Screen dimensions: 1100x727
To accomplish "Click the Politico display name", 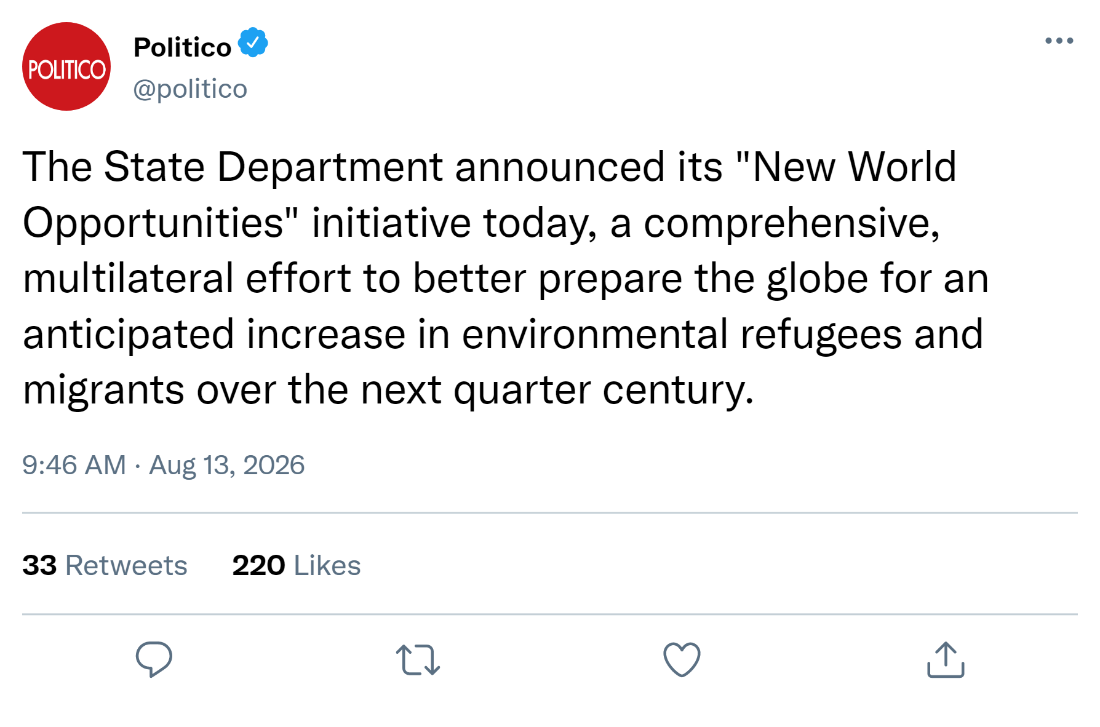I will (182, 47).
